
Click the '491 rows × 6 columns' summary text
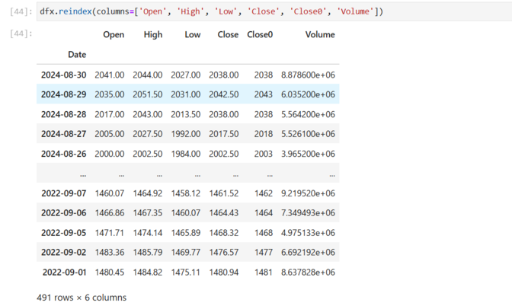[82, 297]
